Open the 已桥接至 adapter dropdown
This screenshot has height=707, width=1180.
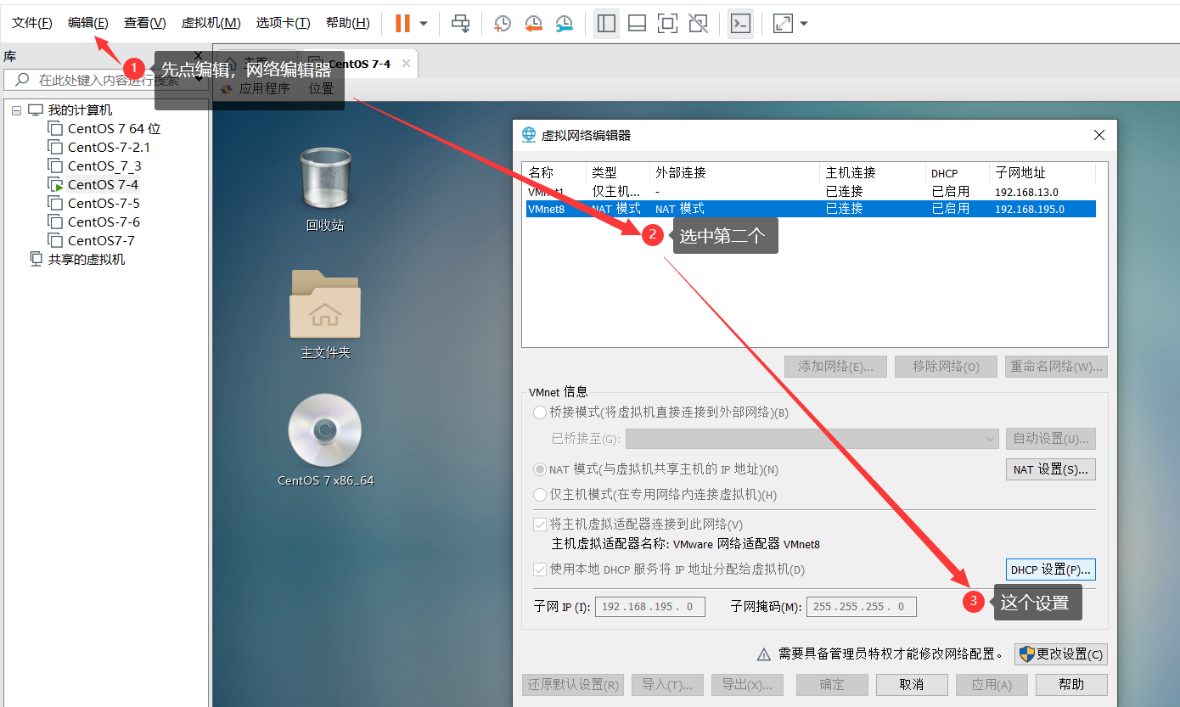pyautogui.click(x=812, y=439)
